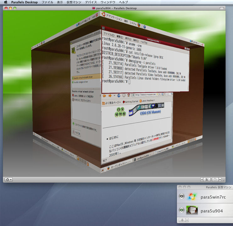
Task: Toggle the power button for para5win7rc
Action: click(x=181, y=196)
